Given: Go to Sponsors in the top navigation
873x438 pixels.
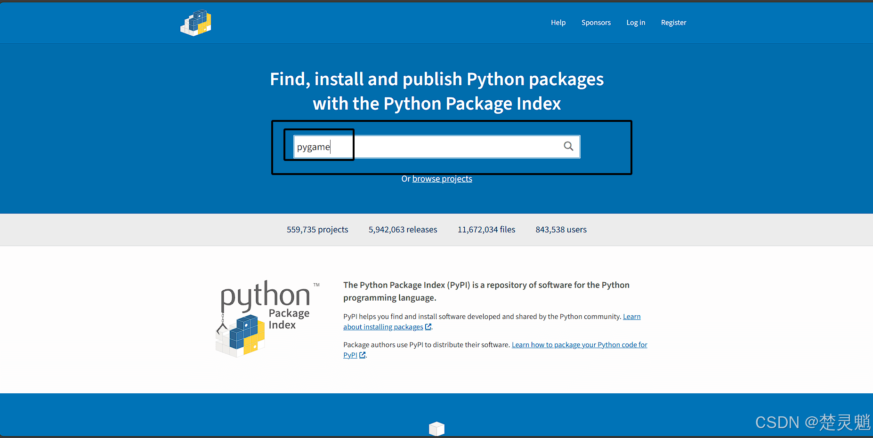Looking at the screenshot, I should [x=596, y=23].
